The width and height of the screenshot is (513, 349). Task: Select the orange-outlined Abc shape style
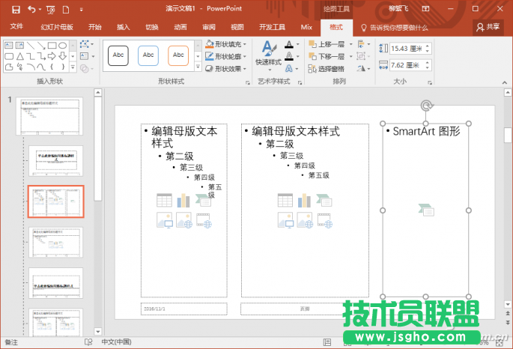pos(177,55)
